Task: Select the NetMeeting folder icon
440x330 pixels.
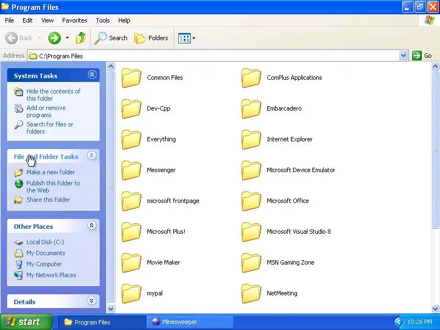Action: click(251, 294)
